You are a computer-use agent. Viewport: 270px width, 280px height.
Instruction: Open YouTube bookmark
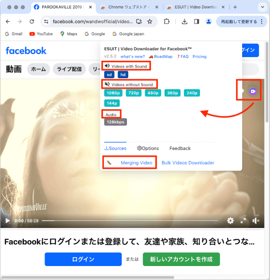click(41, 34)
